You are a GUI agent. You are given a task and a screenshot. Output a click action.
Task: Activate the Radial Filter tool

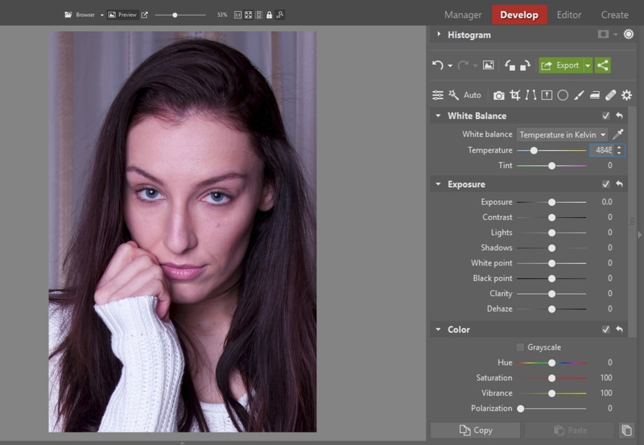pyautogui.click(x=563, y=95)
